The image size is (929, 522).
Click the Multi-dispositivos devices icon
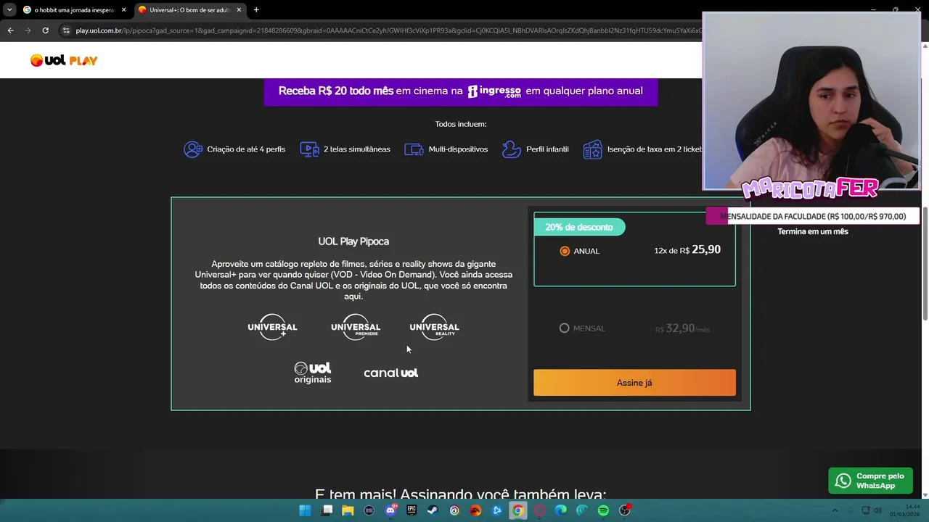point(414,149)
